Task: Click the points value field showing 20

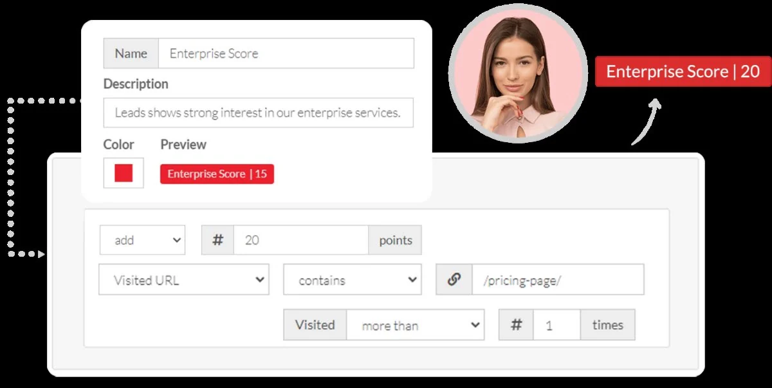Action: point(301,240)
